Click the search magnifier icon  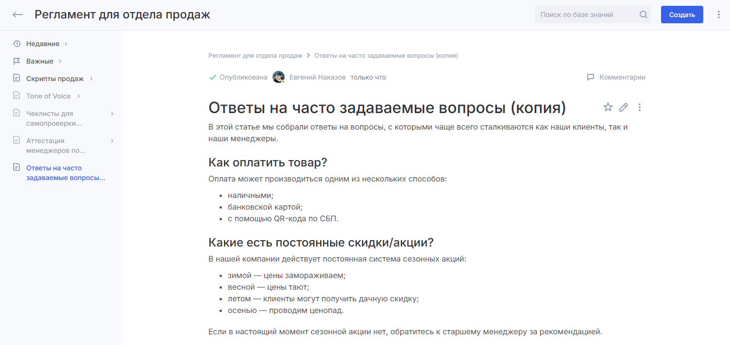pos(644,15)
